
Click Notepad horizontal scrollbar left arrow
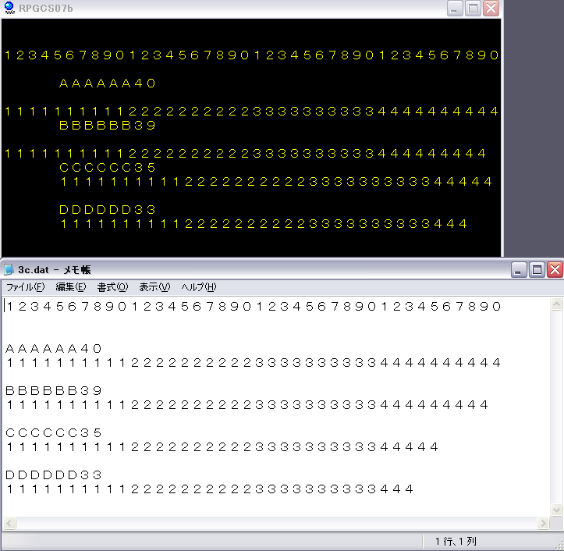[9, 523]
